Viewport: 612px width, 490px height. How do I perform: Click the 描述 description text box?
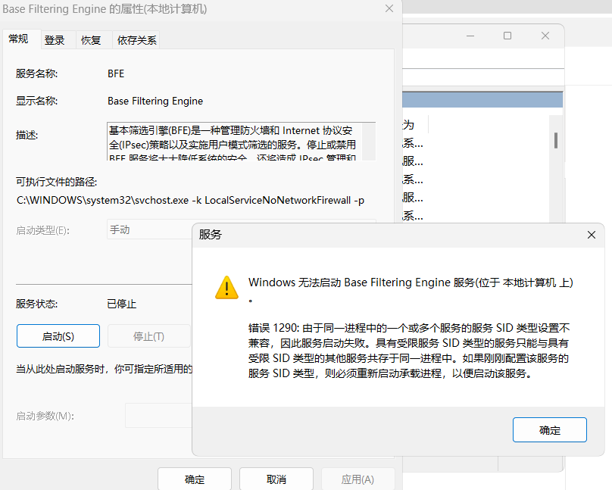pos(241,141)
